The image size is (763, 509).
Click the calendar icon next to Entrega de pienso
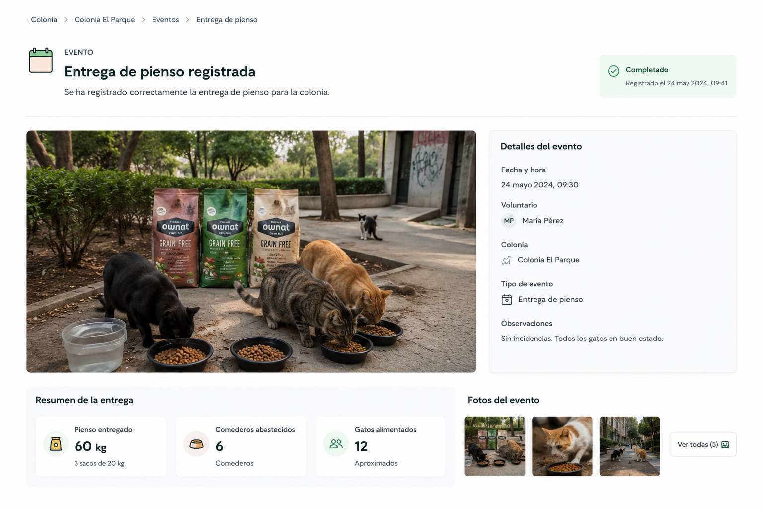click(x=507, y=300)
